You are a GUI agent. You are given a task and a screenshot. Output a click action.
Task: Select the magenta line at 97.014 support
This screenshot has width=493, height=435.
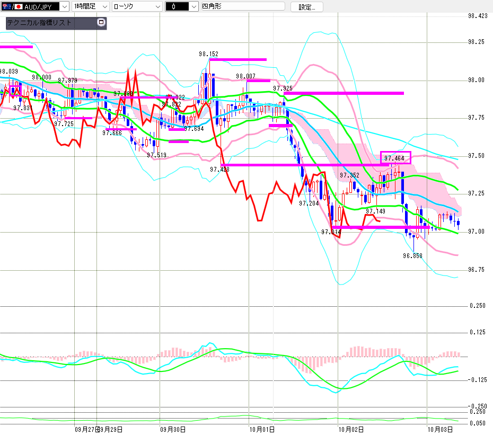click(382, 227)
